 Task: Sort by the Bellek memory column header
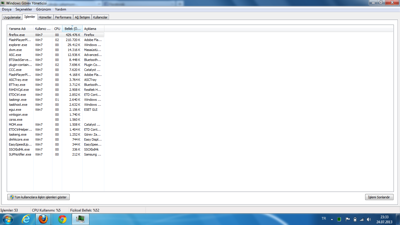[72, 29]
